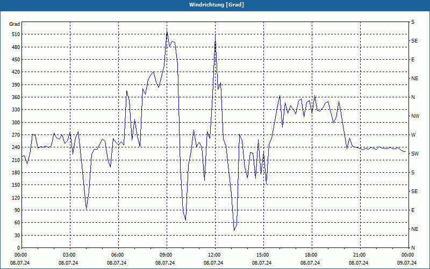Click the y-axis value 150
This screenshot has height=269, width=430.
click(x=16, y=185)
